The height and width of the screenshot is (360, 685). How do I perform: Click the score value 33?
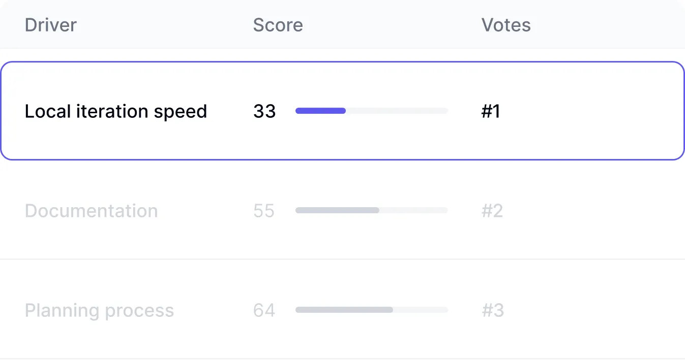click(264, 111)
